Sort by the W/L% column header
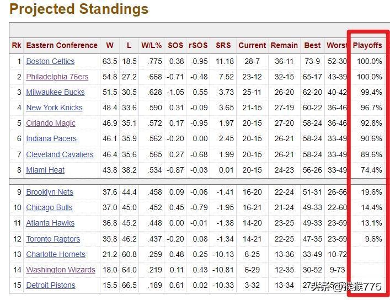This screenshot has height=300, width=390. click(x=152, y=45)
